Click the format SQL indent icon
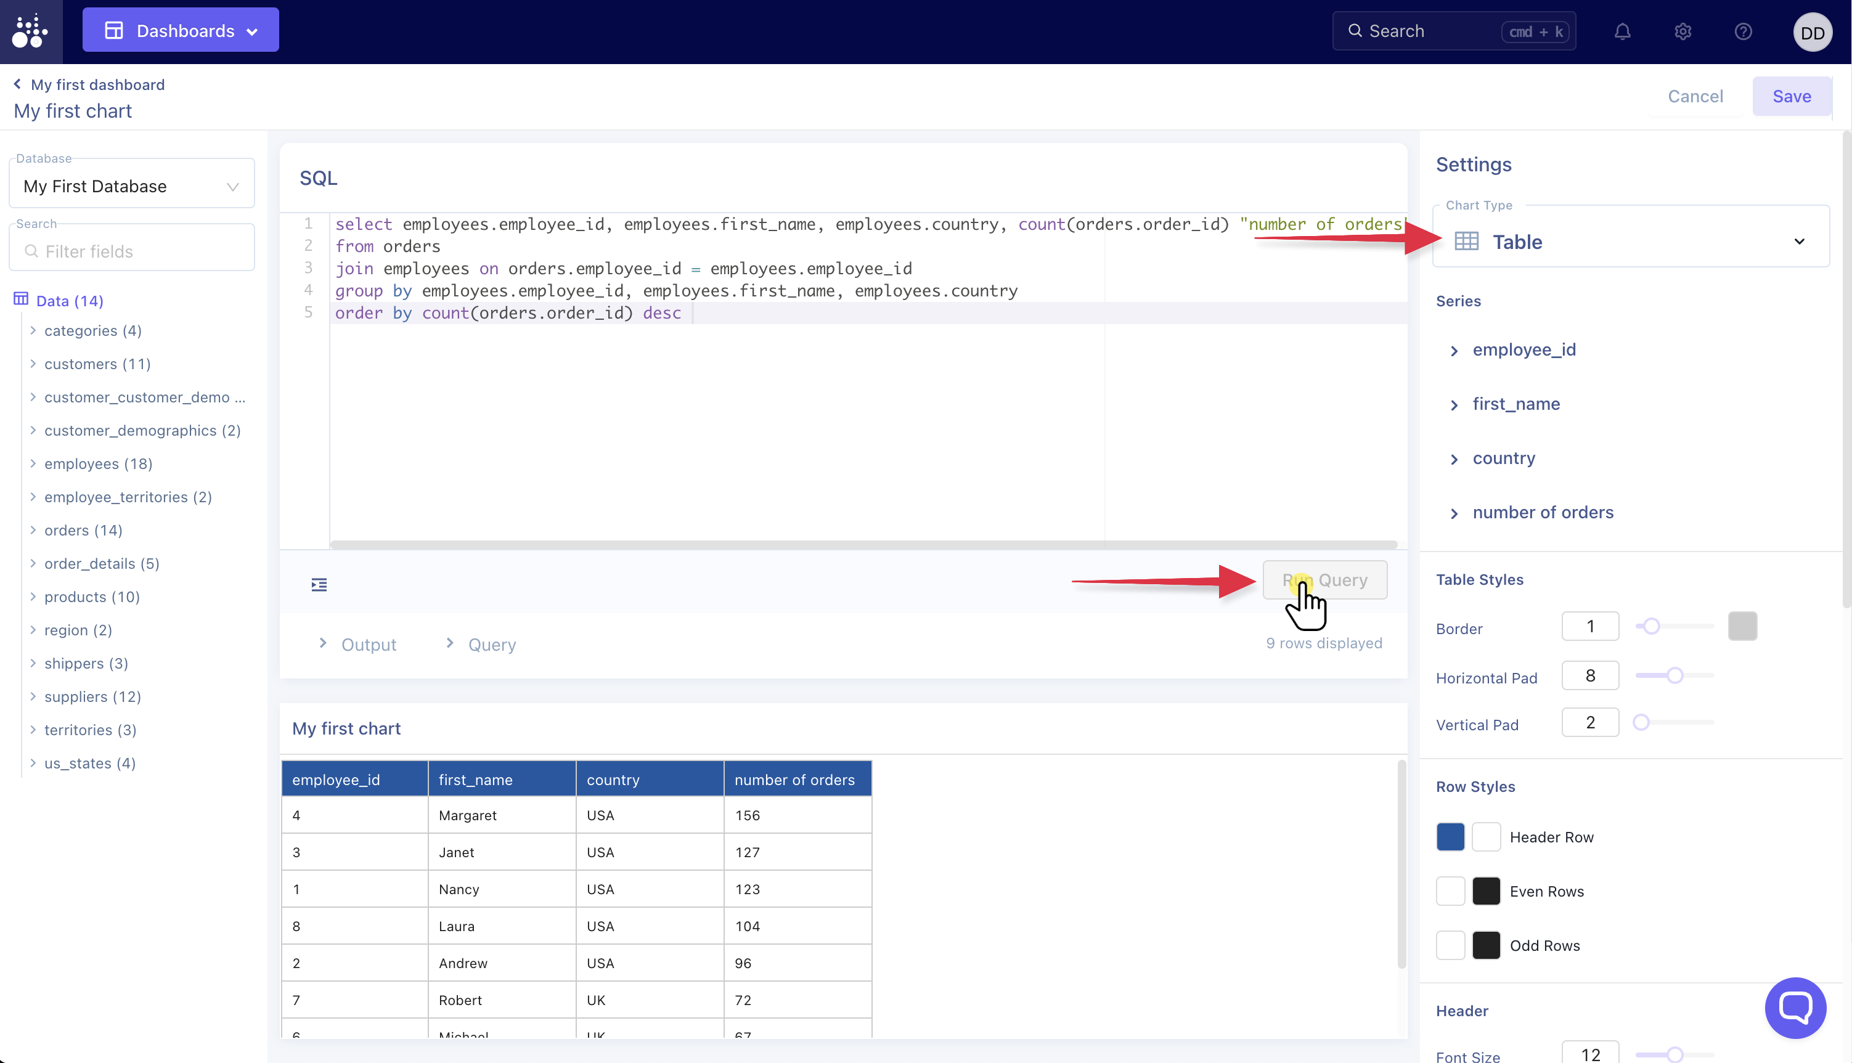 click(x=319, y=585)
